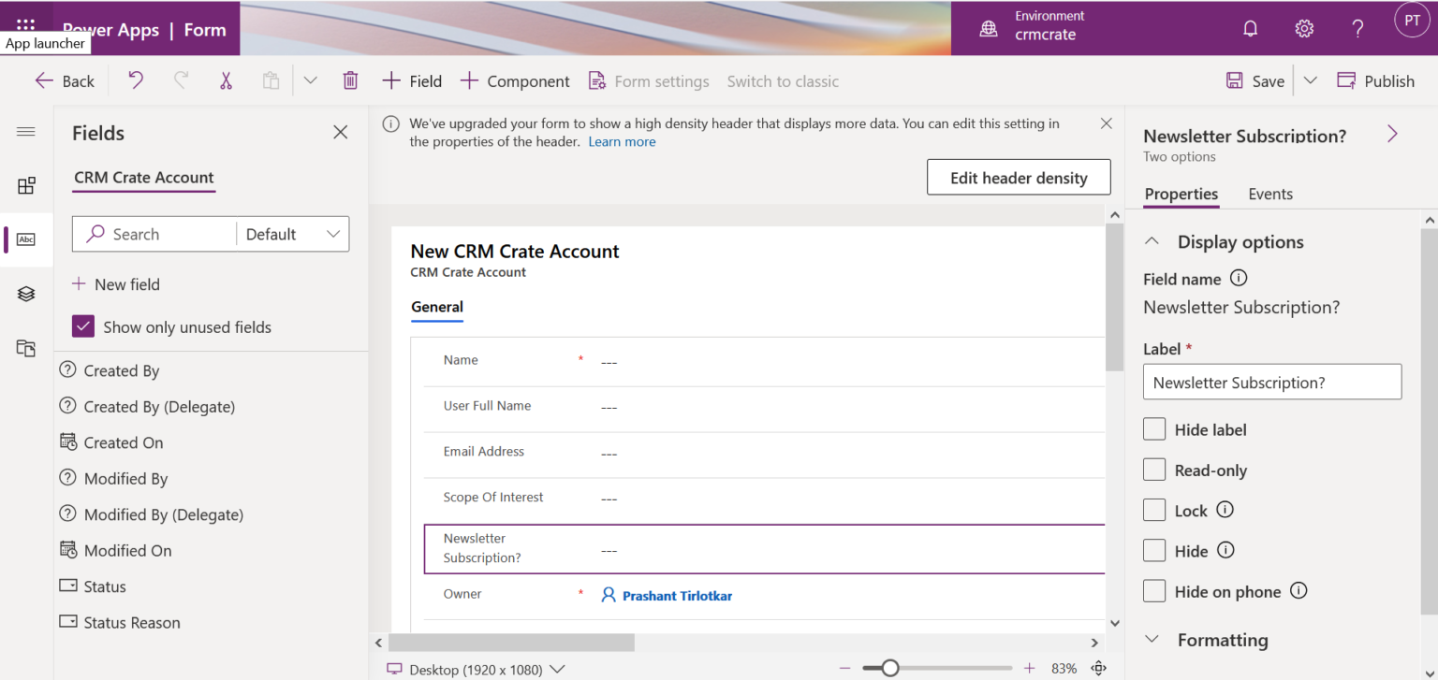The height and width of the screenshot is (680, 1438).
Task: Delete selected field using trash icon
Action: pyautogui.click(x=350, y=80)
